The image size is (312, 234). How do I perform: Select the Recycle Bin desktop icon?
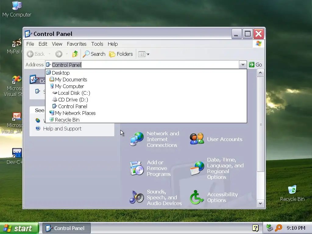pyautogui.click(x=292, y=193)
